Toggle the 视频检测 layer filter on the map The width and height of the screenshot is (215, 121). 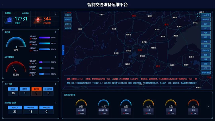tap(206, 50)
